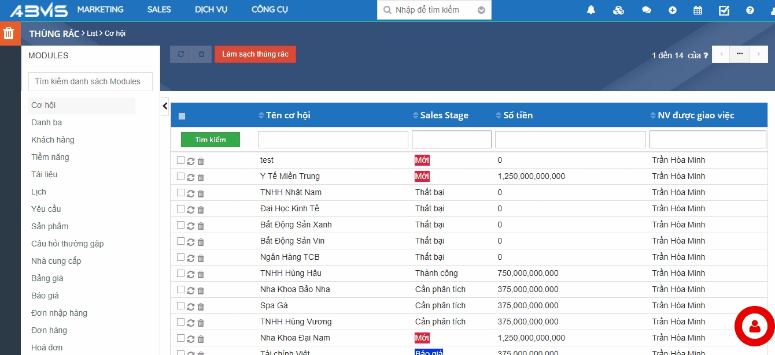
Task: Sort by Tên cơ hội column
Action: (x=288, y=115)
